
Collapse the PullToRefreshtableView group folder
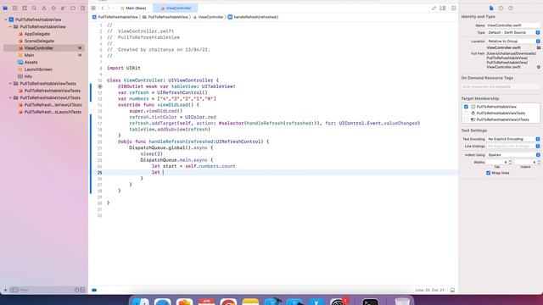coord(10,26)
